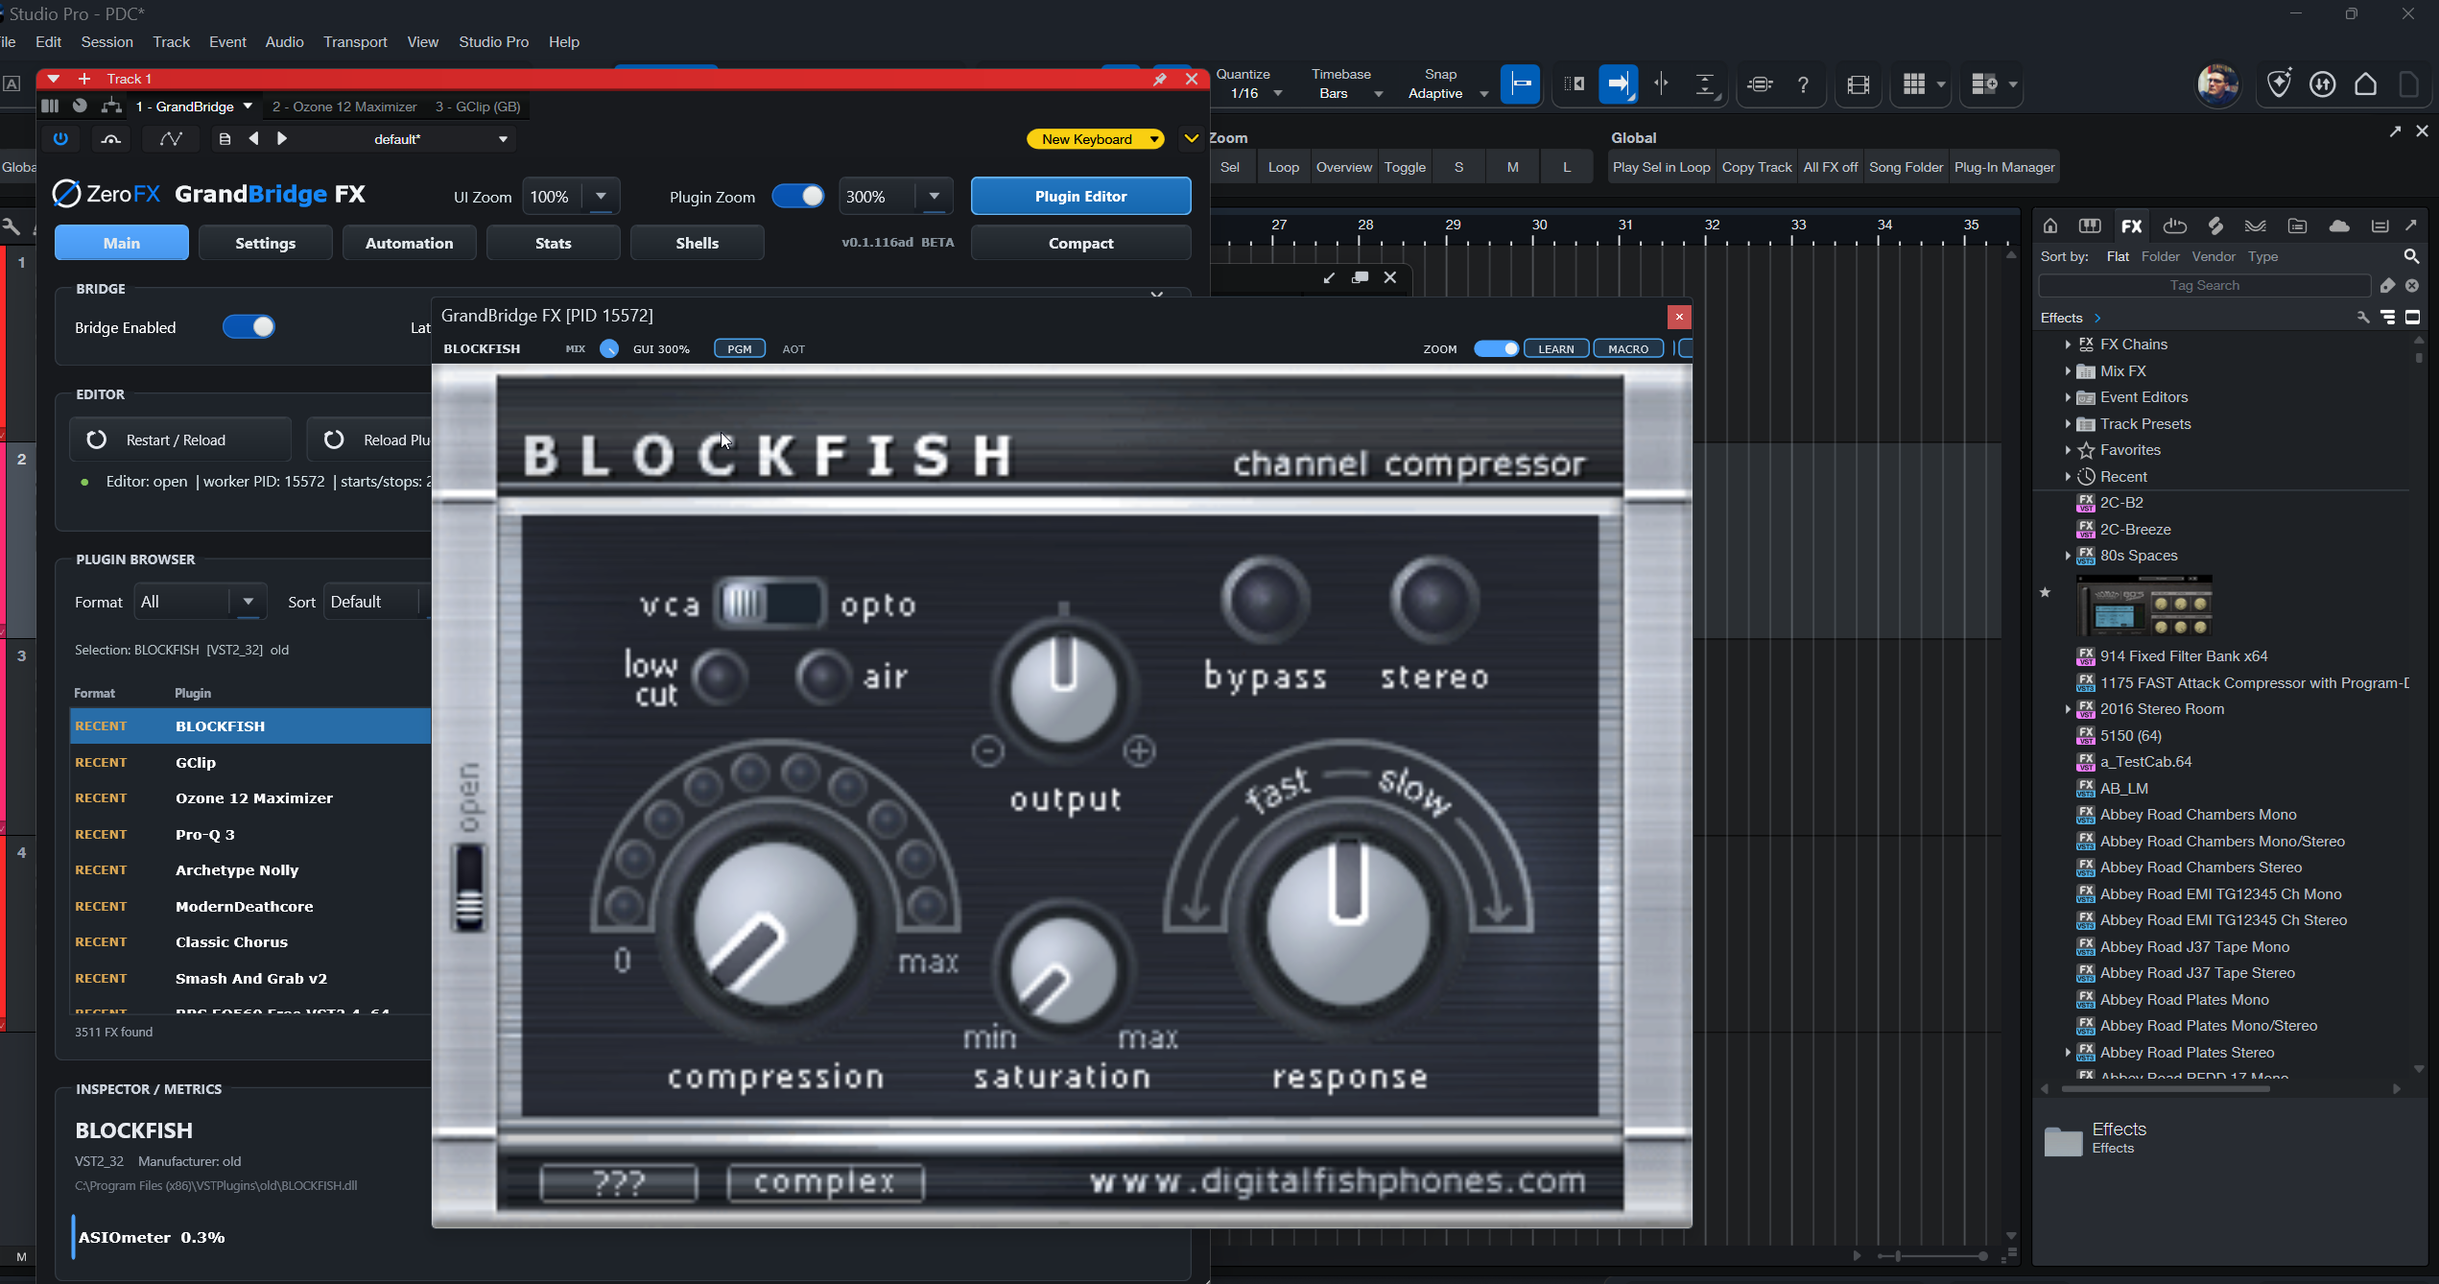Switch to the Automation tab

pos(409,243)
